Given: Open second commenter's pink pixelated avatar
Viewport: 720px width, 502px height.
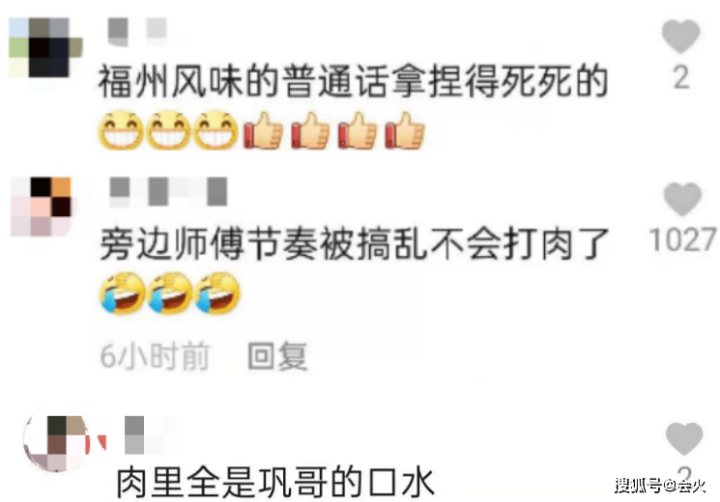Looking at the screenshot, I should (x=41, y=206).
